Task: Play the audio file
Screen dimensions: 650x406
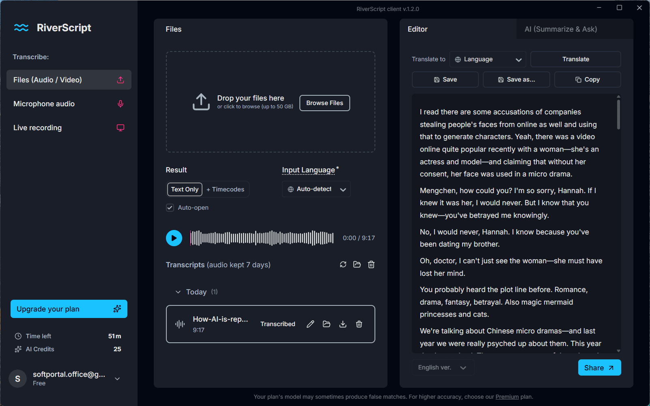Action: pos(174,238)
